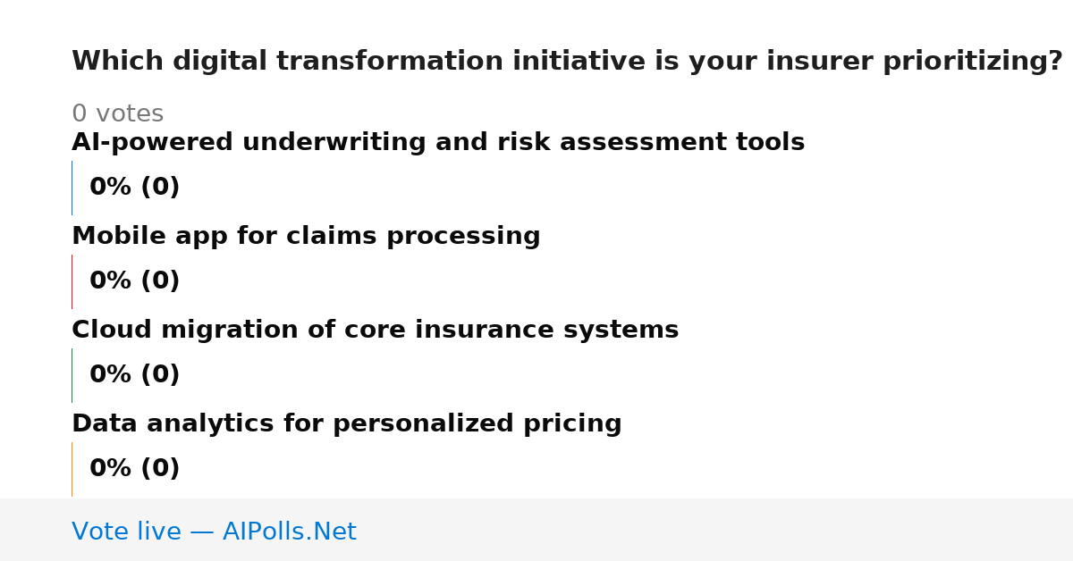Click the 0 votes total count
The height and width of the screenshot is (561, 1073).
[x=117, y=114]
